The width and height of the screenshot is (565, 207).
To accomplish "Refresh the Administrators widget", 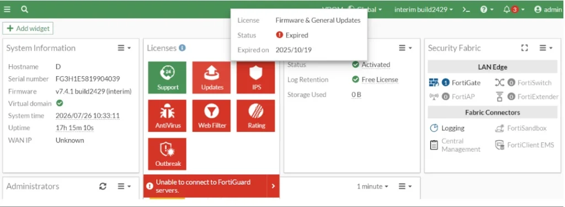I will point(103,187).
